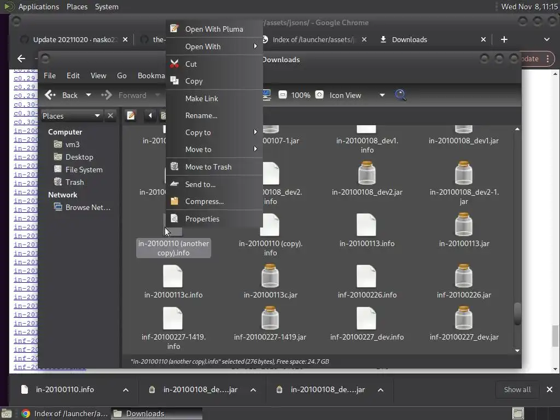Click the zoom in plus icon

click(x=319, y=95)
